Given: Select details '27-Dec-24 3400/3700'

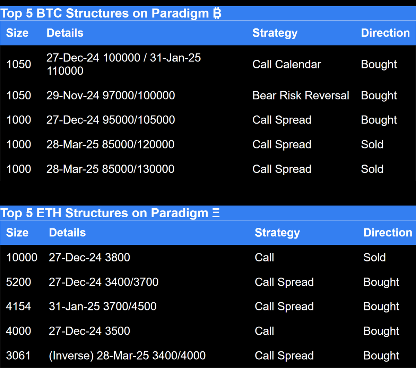Looking at the screenshot, I should click(104, 282).
